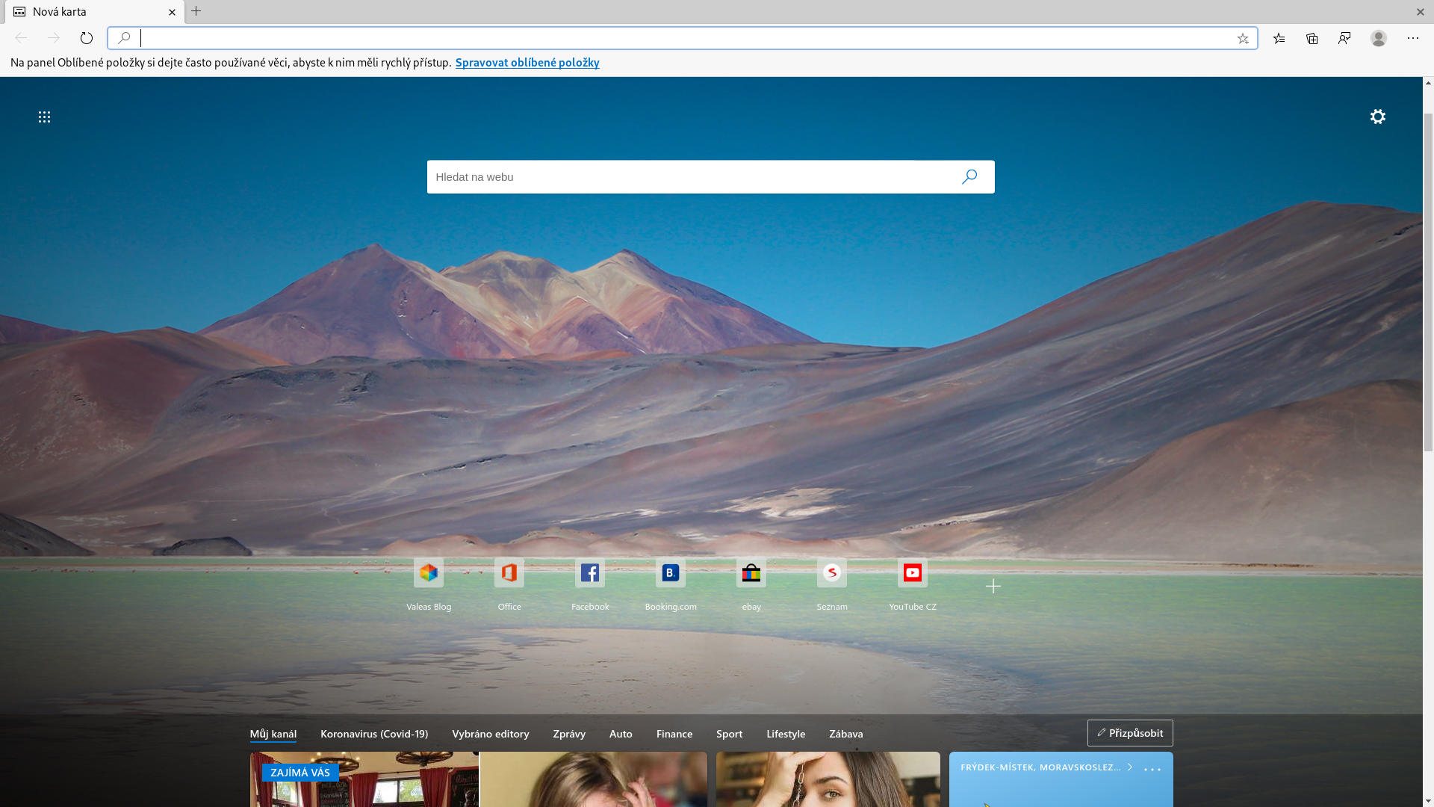This screenshot has height=807, width=1434.
Task: Close the browser window
Action: (x=1420, y=12)
